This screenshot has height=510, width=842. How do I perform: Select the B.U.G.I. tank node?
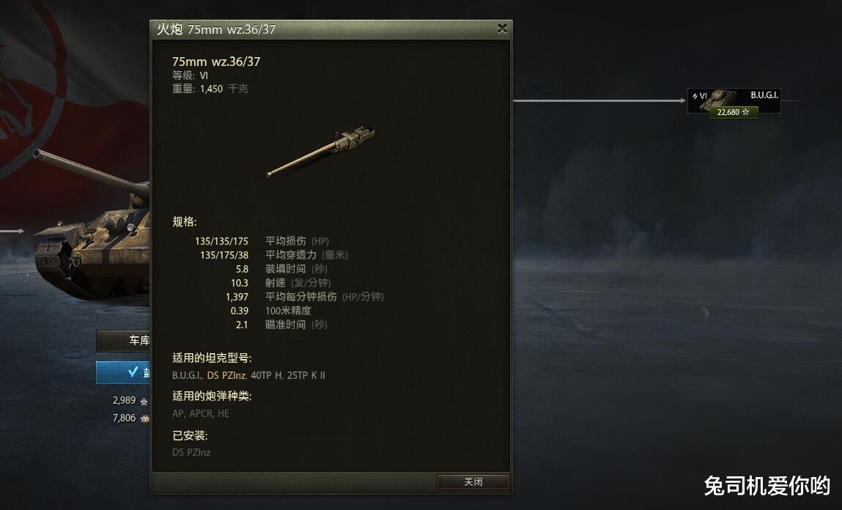click(734, 101)
